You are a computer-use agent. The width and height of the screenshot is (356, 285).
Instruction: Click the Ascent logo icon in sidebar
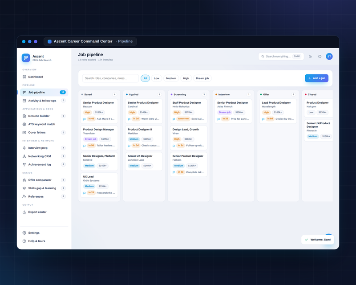pyautogui.click(x=26, y=58)
